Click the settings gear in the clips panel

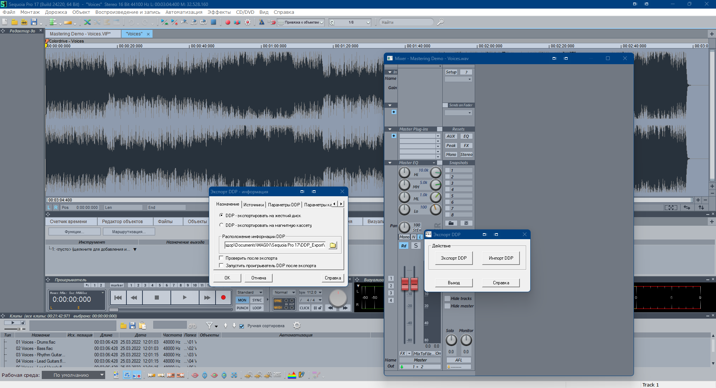[297, 326]
